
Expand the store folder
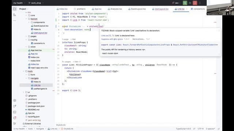26,47
